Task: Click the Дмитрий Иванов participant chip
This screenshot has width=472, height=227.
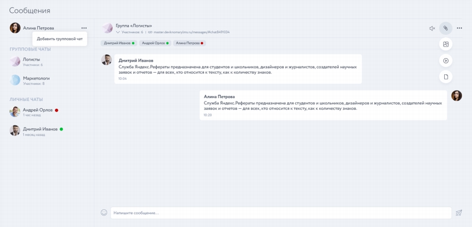Action: coord(118,43)
